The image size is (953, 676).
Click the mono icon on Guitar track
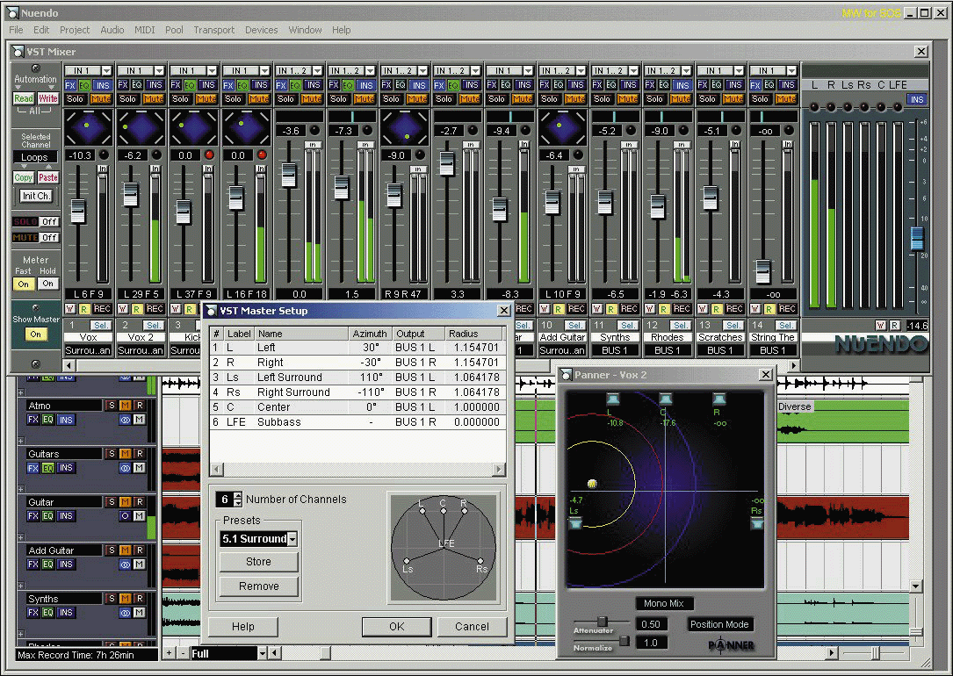125,515
